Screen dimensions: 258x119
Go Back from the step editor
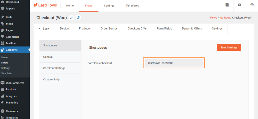tap(44, 29)
